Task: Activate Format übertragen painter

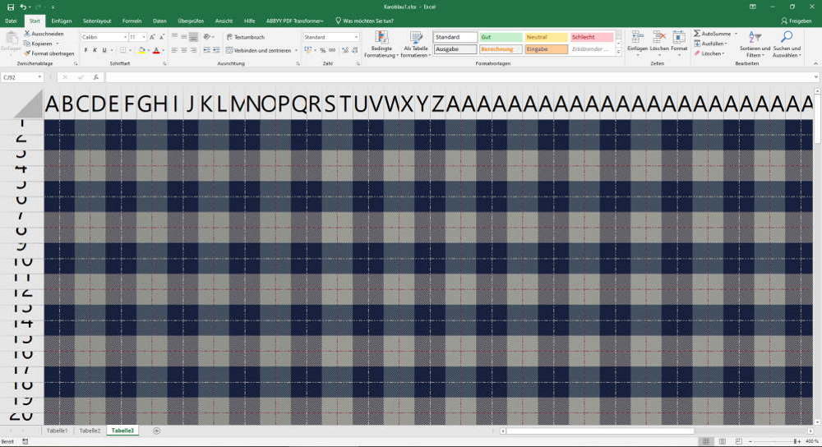Action: coord(48,53)
